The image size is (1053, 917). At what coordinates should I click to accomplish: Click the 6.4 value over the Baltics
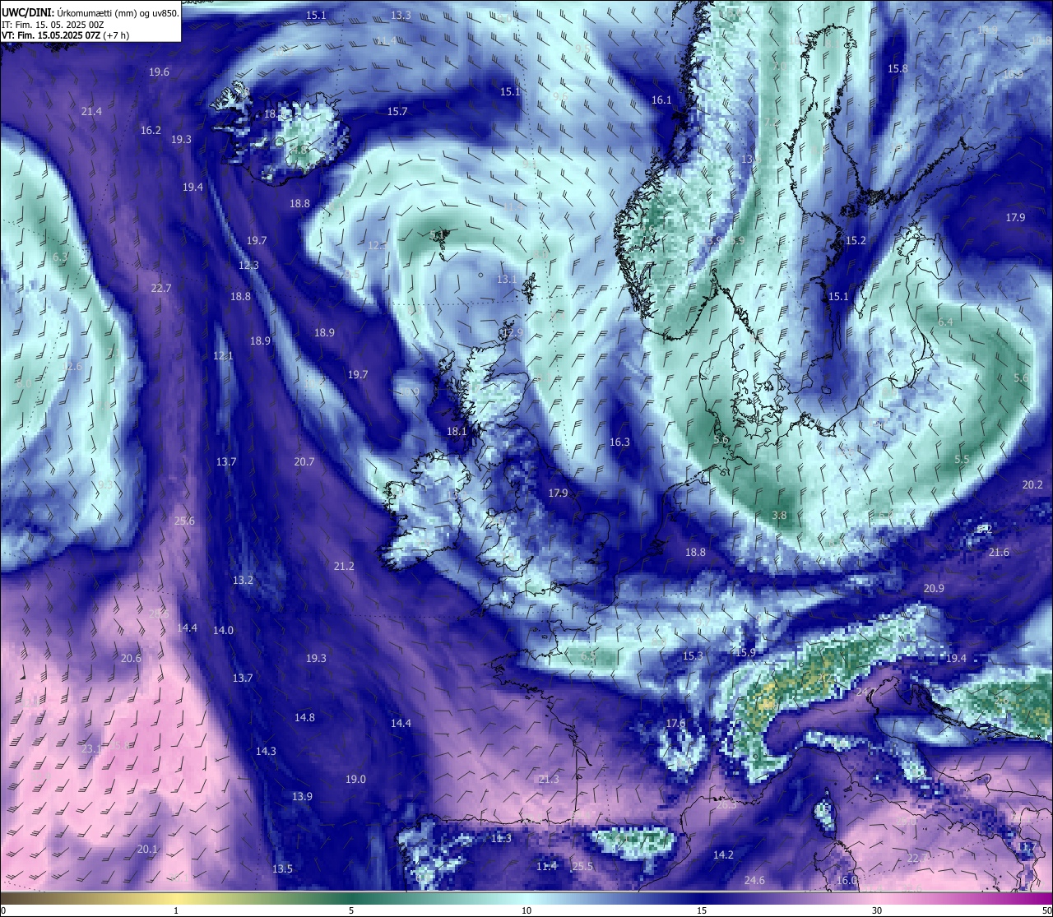point(945,322)
